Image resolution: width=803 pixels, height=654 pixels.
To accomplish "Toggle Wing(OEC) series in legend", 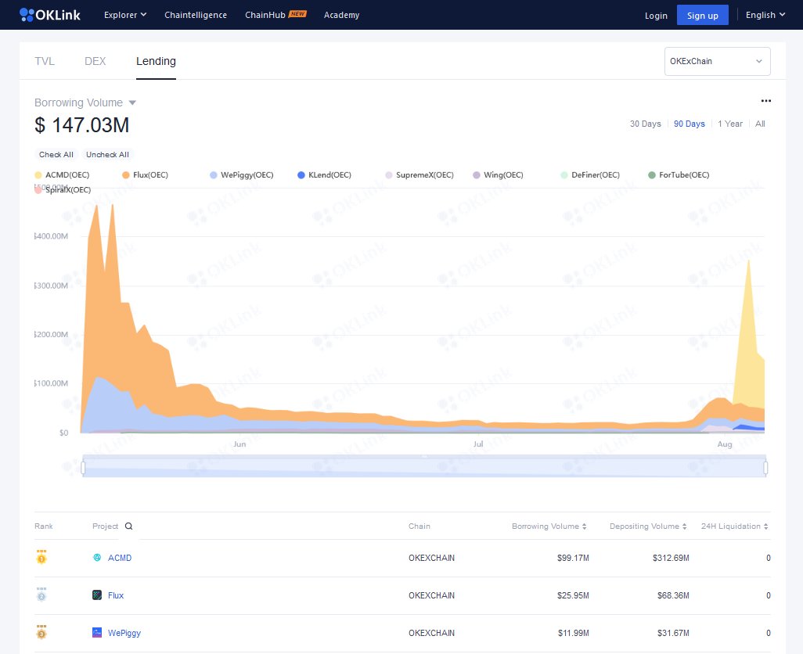I will (498, 175).
